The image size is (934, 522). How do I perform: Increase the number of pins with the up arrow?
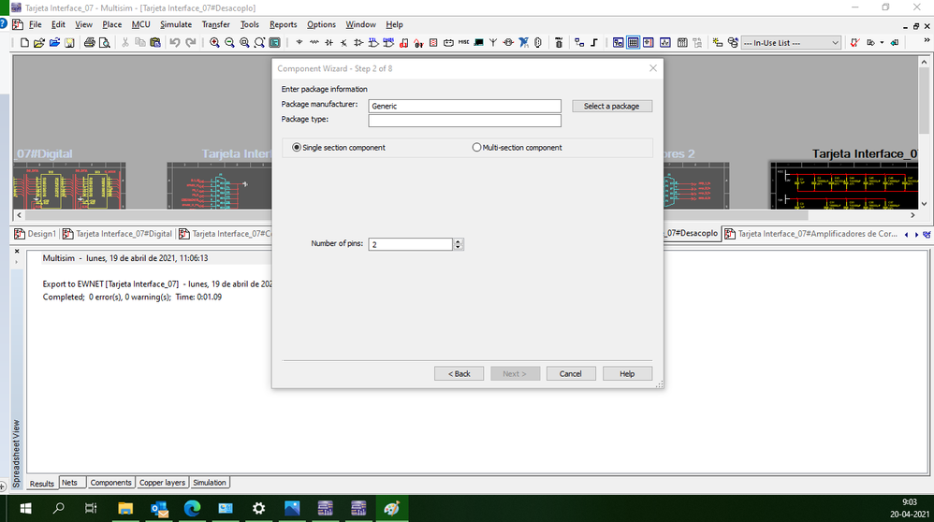pyautogui.click(x=458, y=241)
